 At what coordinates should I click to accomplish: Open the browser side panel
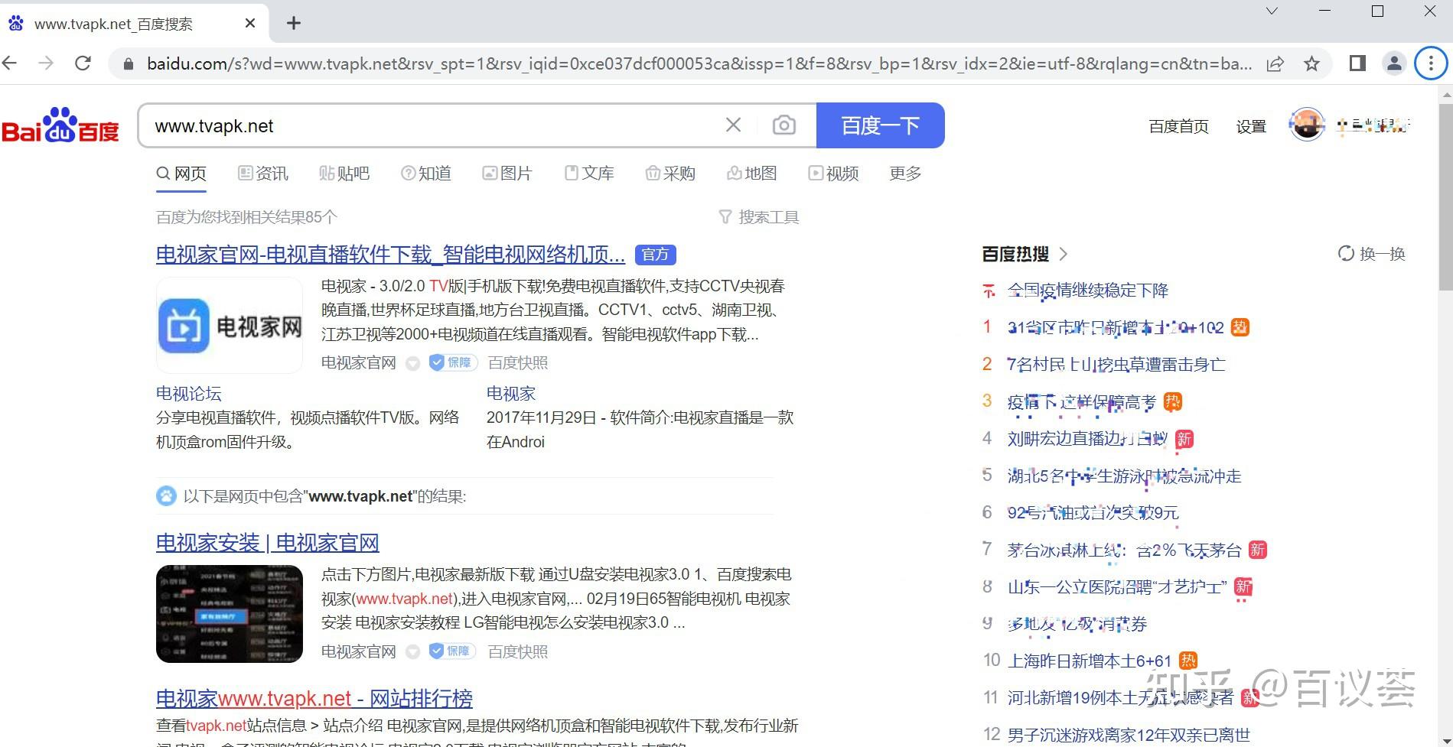click(x=1357, y=63)
